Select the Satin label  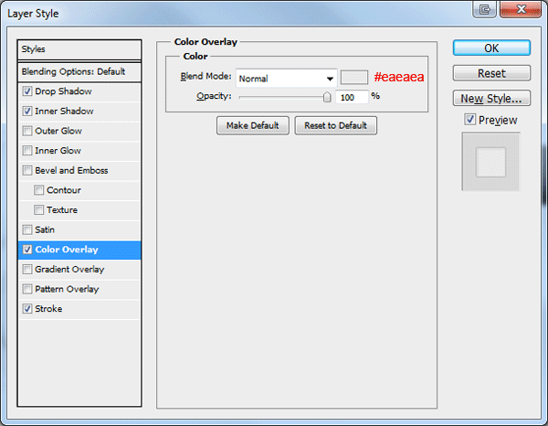pos(45,229)
